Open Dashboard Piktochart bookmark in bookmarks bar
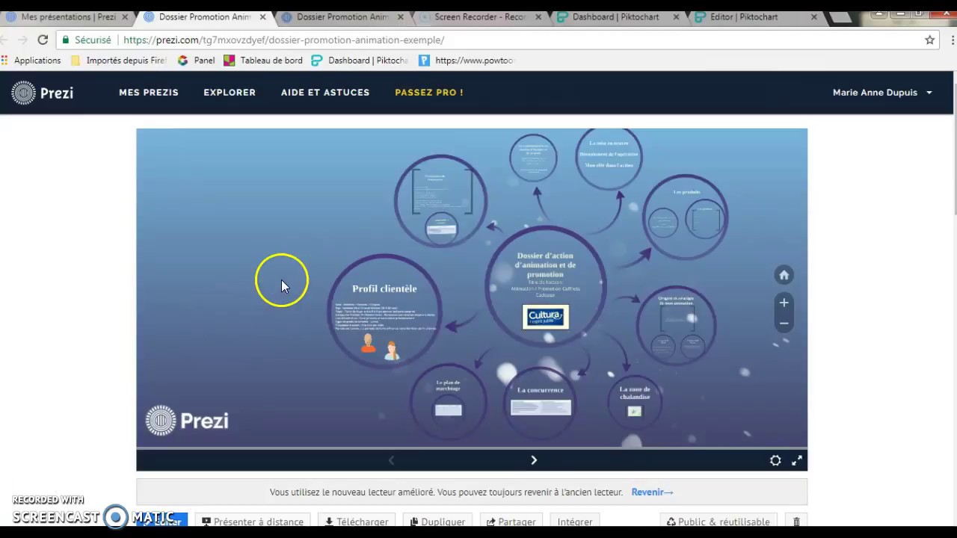Image resolution: width=957 pixels, height=538 pixels. [360, 61]
